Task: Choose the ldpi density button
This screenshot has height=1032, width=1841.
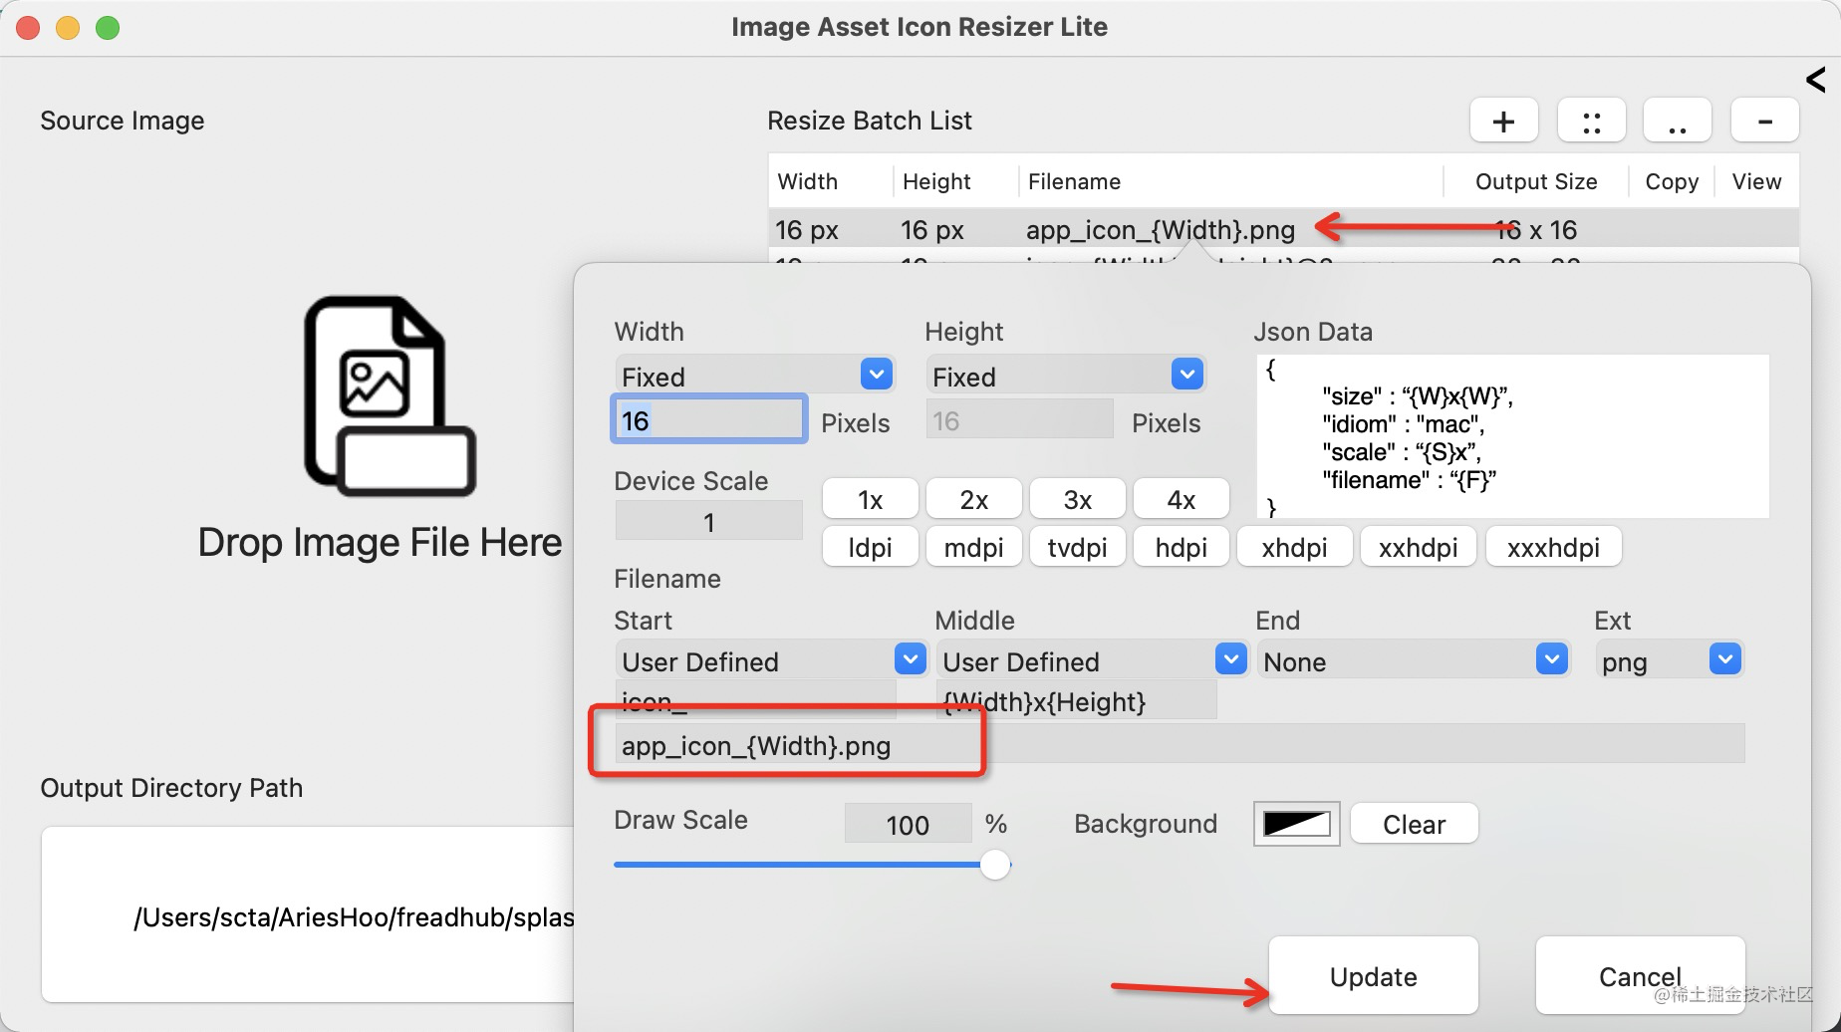Action: [871, 547]
